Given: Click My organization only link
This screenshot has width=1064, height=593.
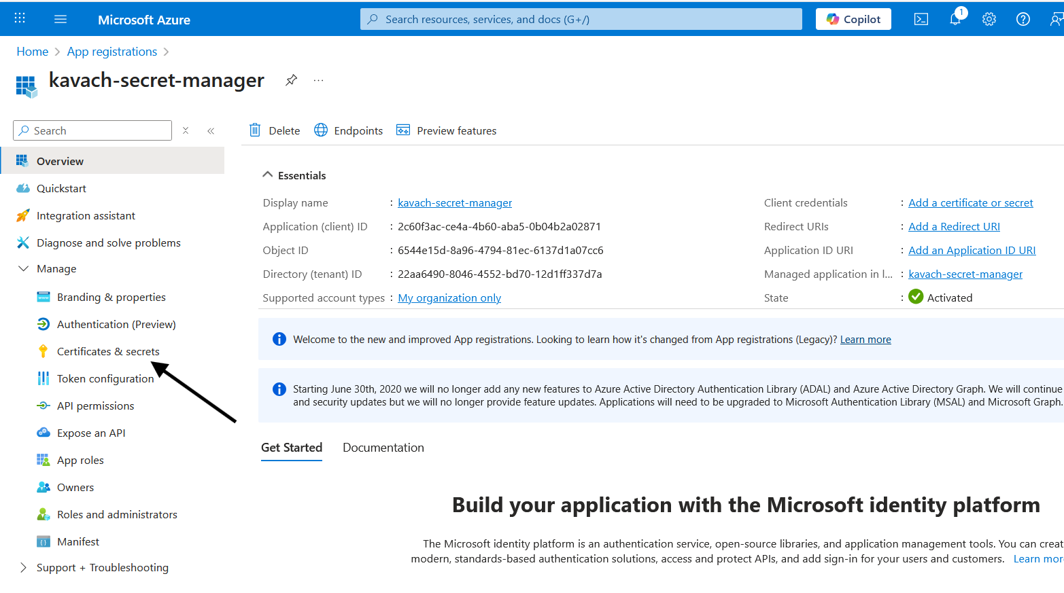Looking at the screenshot, I should click(449, 298).
